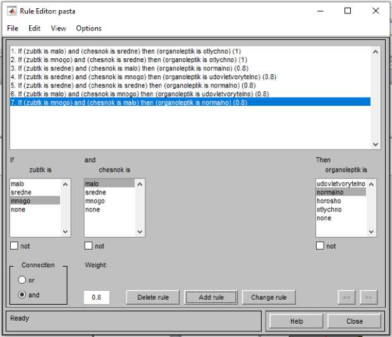Image resolution: width=392 pixels, height=337 pixels.
Task: Click the Delete rule button
Action: [x=153, y=297]
